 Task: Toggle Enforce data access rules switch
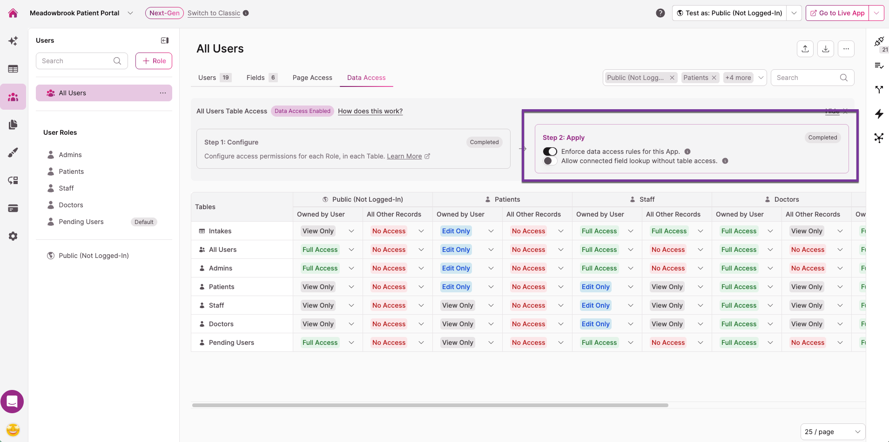tap(550, 152)
